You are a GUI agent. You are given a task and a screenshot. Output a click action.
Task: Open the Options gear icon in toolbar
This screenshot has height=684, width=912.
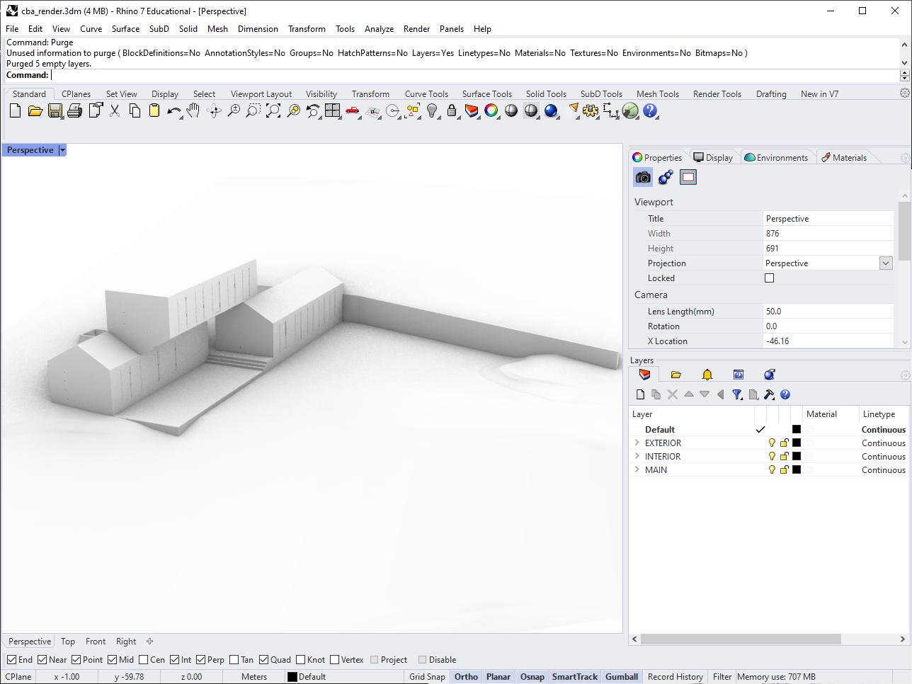coord(591,110)
